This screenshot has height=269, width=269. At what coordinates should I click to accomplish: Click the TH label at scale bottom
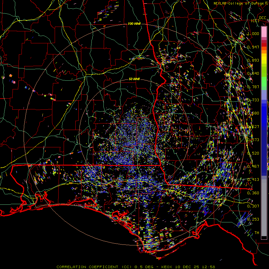coord(257,233)
